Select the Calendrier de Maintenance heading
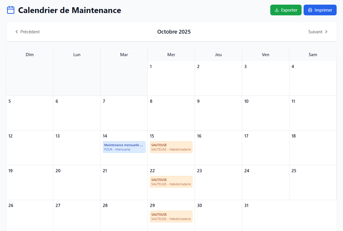The height and width of the screenshot is (231, 343). (70, 10)
